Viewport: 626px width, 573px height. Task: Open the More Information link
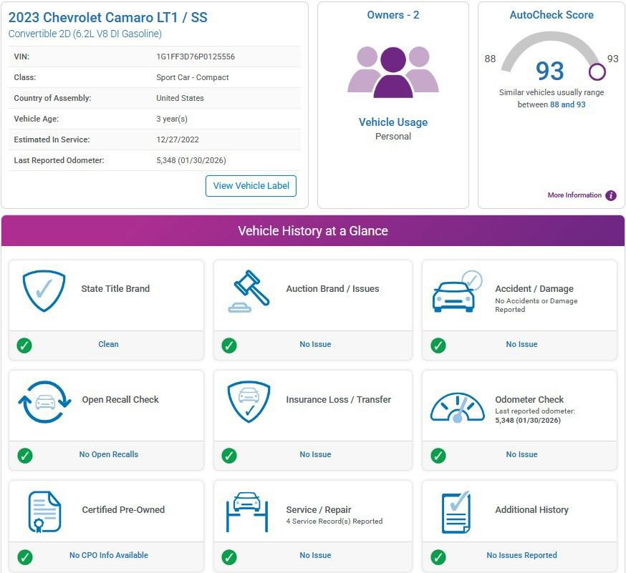coord(574,195)
